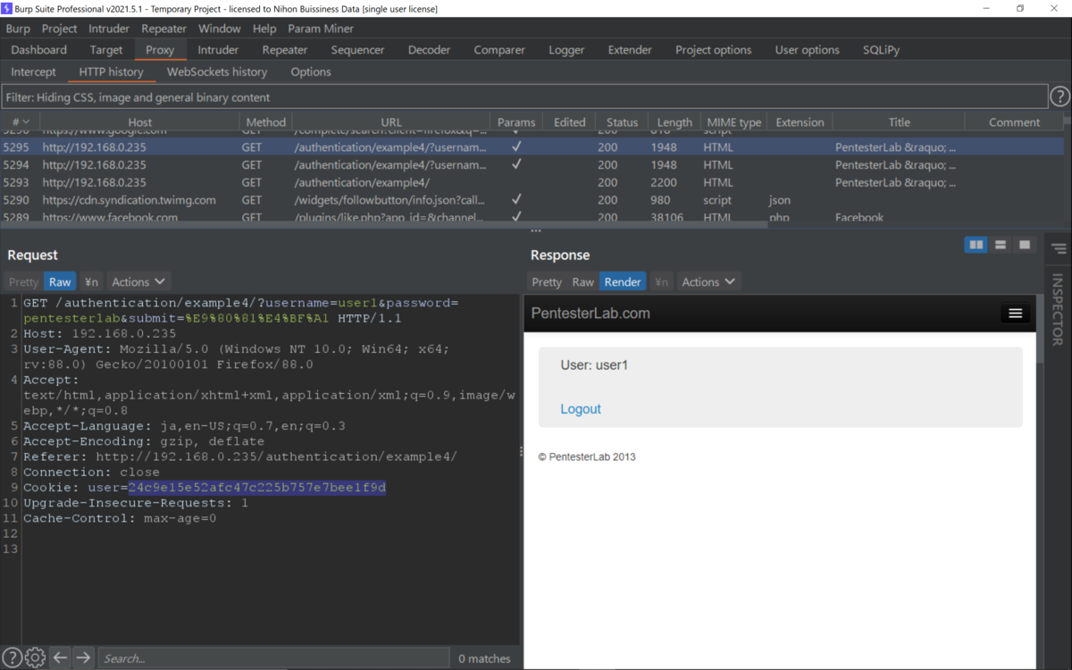
Task: Select top-bottom split layout icon
Action: tap(1001, 245)
